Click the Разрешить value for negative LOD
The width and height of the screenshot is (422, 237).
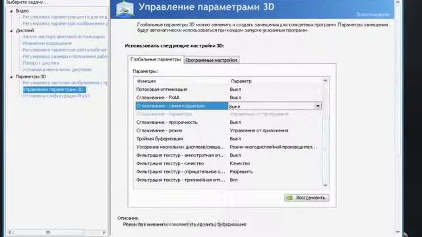point(241,172)
